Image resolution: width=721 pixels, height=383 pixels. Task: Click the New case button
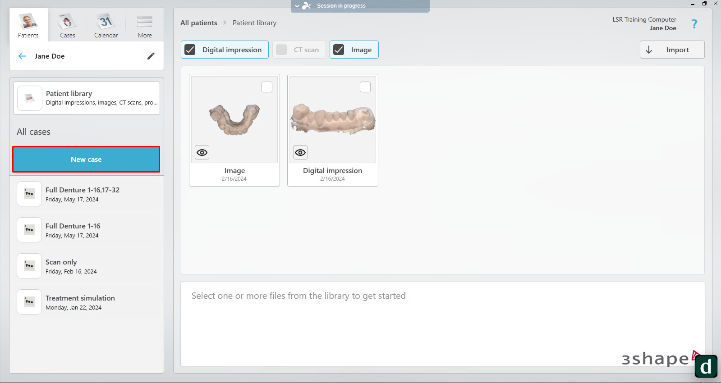coord(86,159)
